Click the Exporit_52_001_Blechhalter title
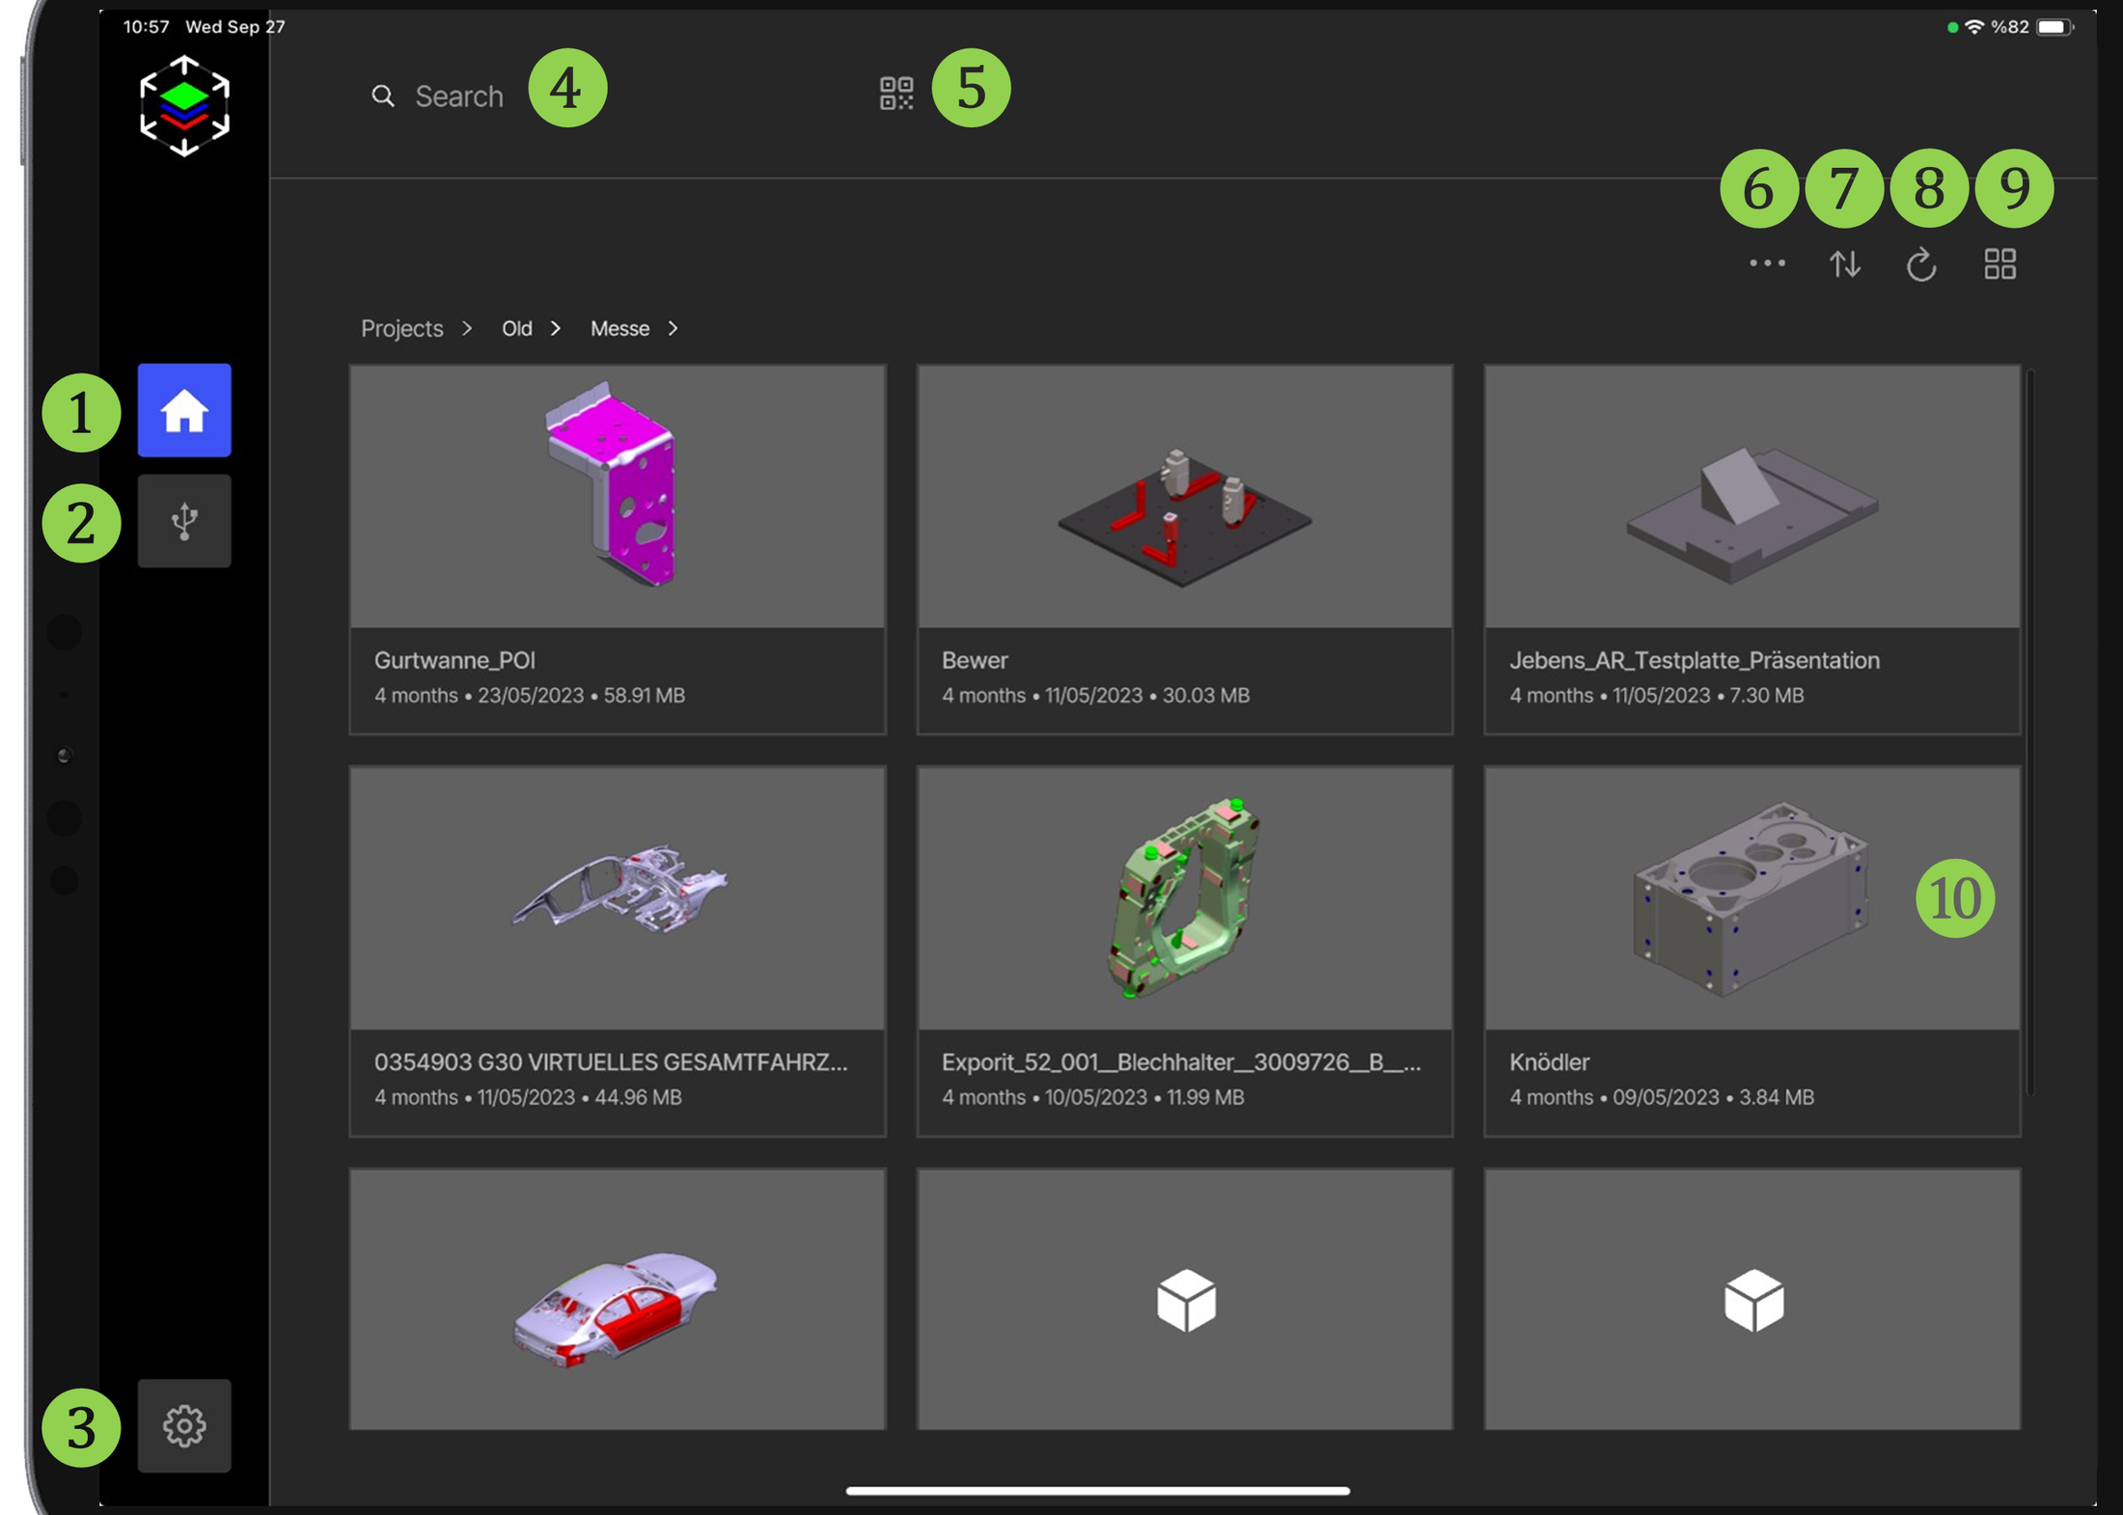 click(1181, 1061)
